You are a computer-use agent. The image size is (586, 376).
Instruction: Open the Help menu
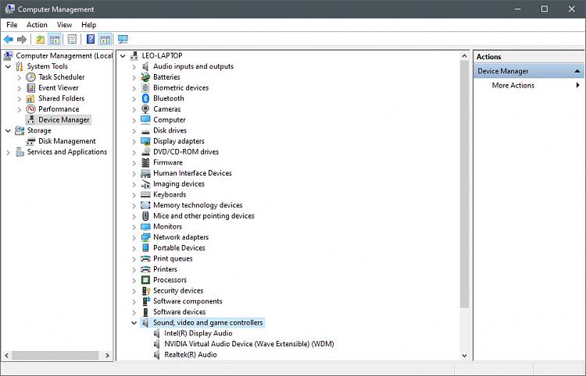coord(88,25)
